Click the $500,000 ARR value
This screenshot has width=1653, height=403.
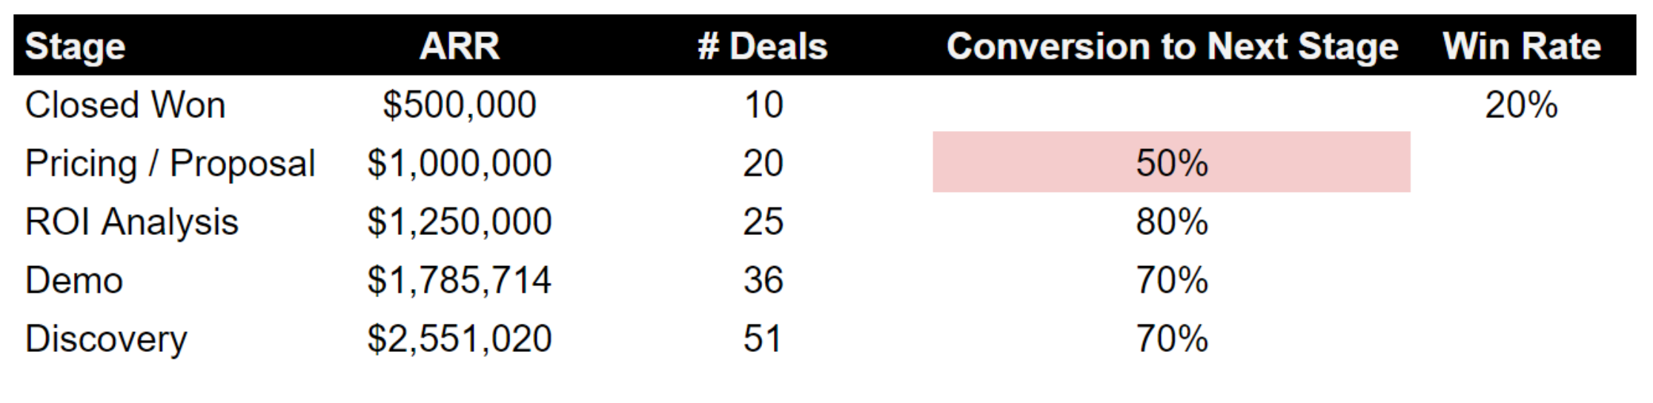(x=459, y=105)
